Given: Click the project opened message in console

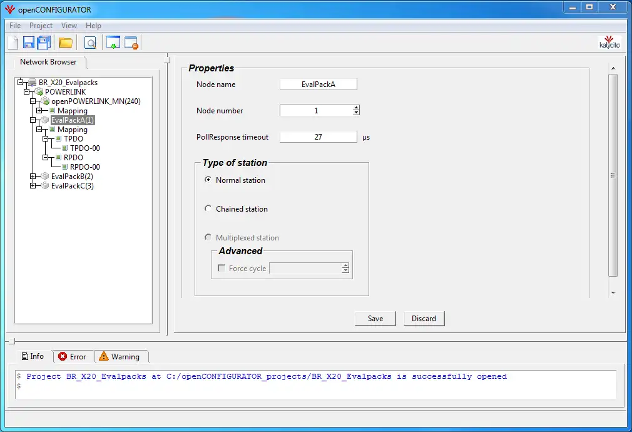Looking at the screenshot, I should point(267,376).
